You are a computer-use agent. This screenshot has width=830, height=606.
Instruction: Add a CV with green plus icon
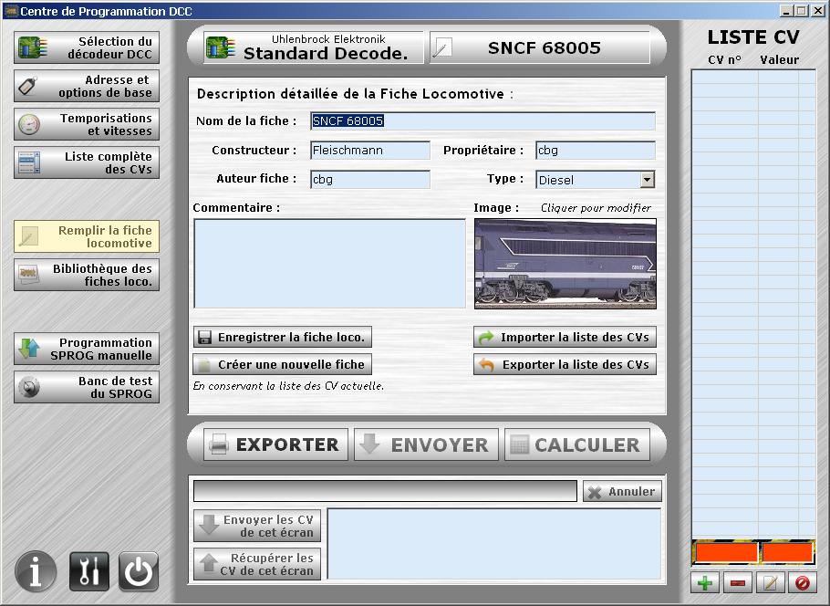(705, 583)
